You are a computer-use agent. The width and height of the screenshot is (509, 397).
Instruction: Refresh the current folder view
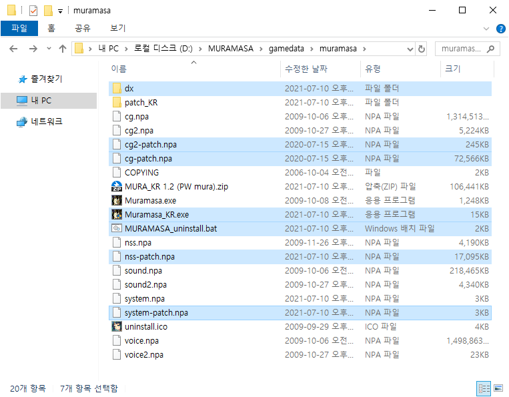point(422,49)
